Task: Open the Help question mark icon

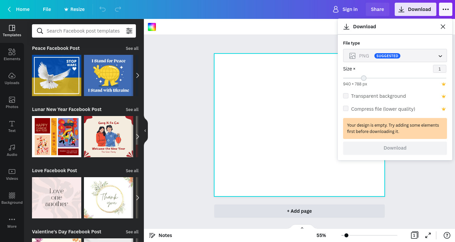Action: point(447,235)
